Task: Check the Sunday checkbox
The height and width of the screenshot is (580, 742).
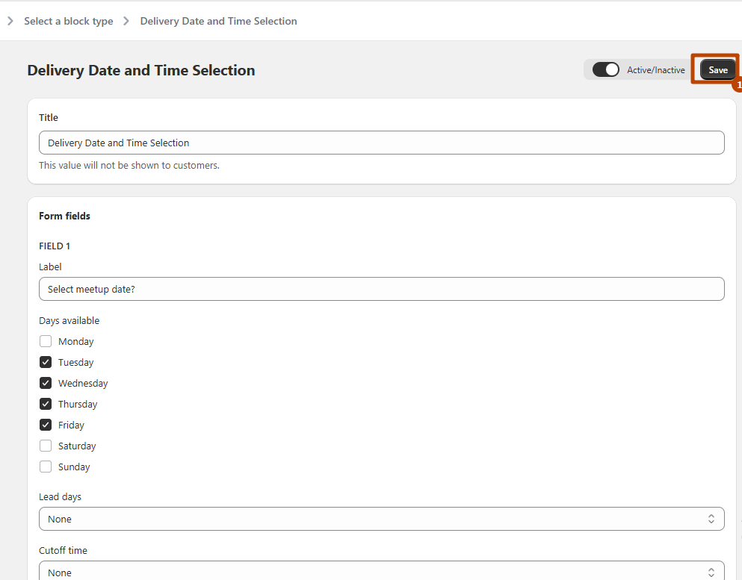Action: click(46, 467)
